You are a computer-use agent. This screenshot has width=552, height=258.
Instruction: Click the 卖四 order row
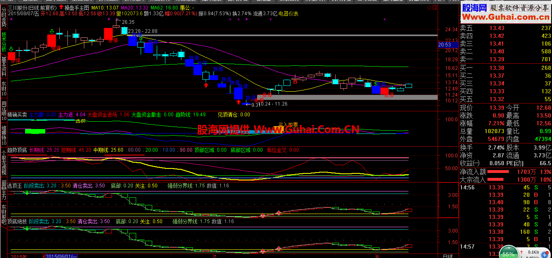tap(505, 36)
